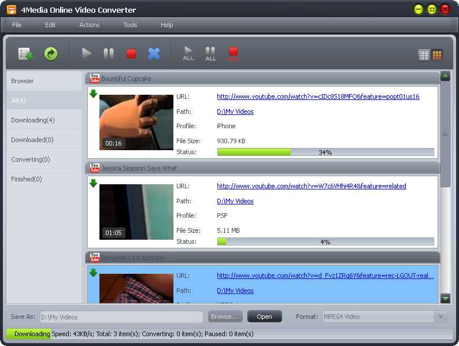
Task: Switch to list view mode icon
Action: coord(424,55)
